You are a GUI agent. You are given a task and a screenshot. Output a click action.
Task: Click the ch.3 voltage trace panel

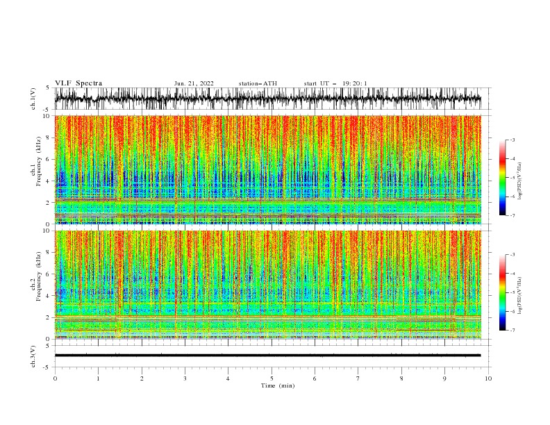pos(273,356)
